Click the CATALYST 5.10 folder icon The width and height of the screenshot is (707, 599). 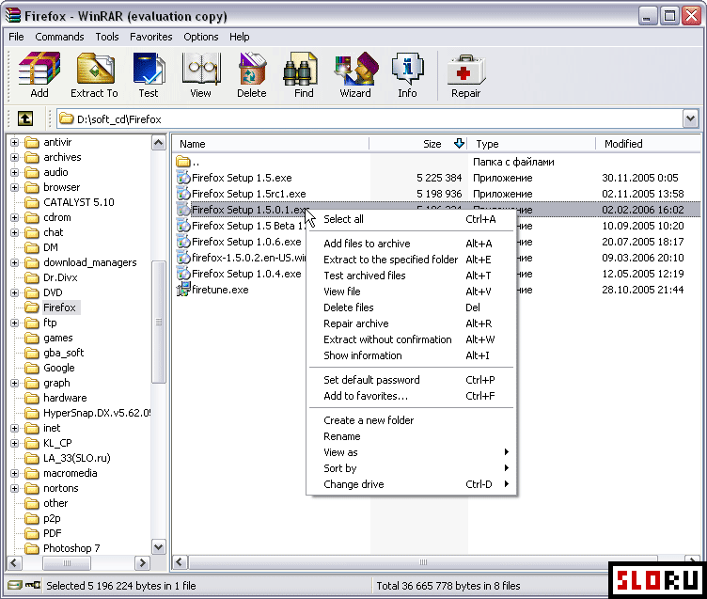32,202
